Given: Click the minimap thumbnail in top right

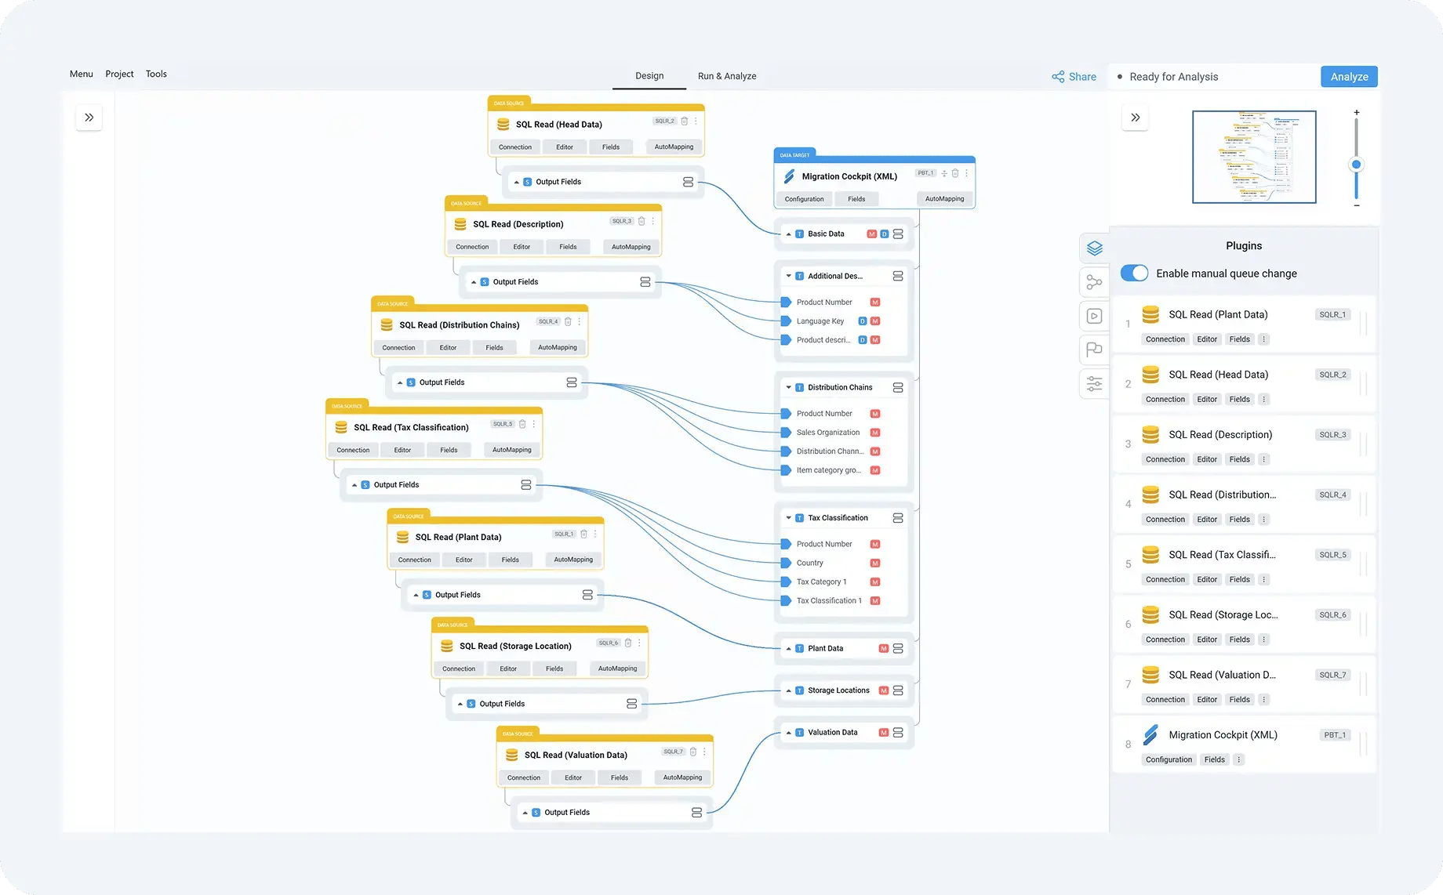Looking at the screenshot, I should (x=1254, y=157).
